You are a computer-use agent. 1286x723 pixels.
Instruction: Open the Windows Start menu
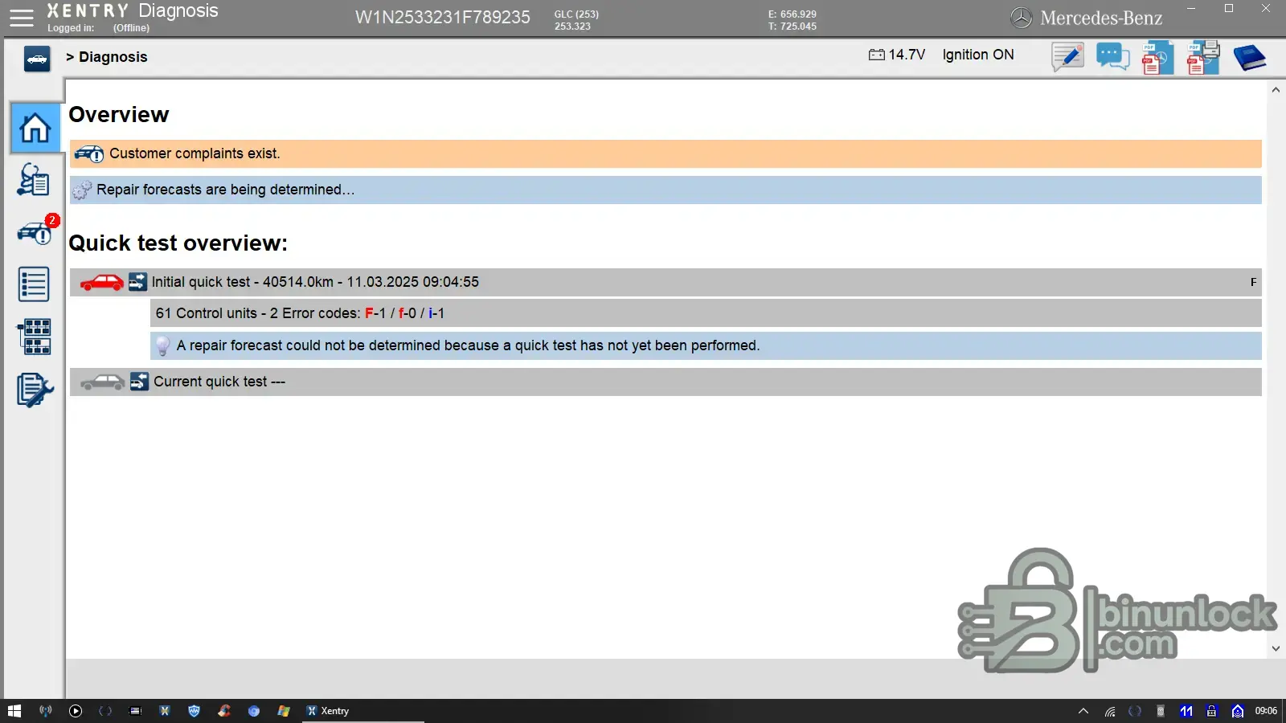point(14,711)
